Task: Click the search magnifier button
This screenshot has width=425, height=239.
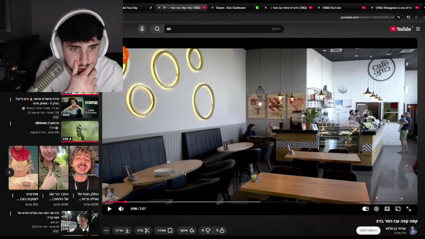Action: [x=157, y=29]
